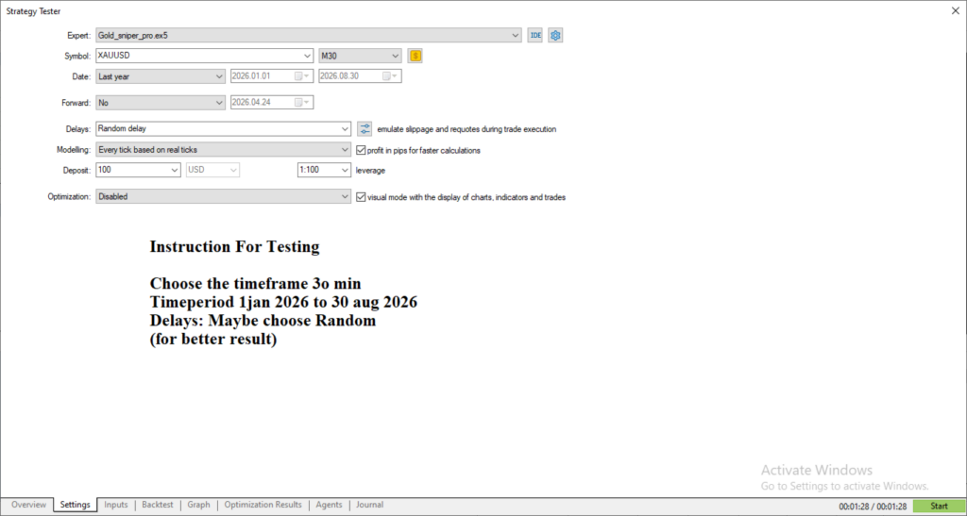Image resolution: width=967 pixels, height=516 pixels.
Task: Open the Optimization dropdown 'Disabled'
Action: pos(223,196)
